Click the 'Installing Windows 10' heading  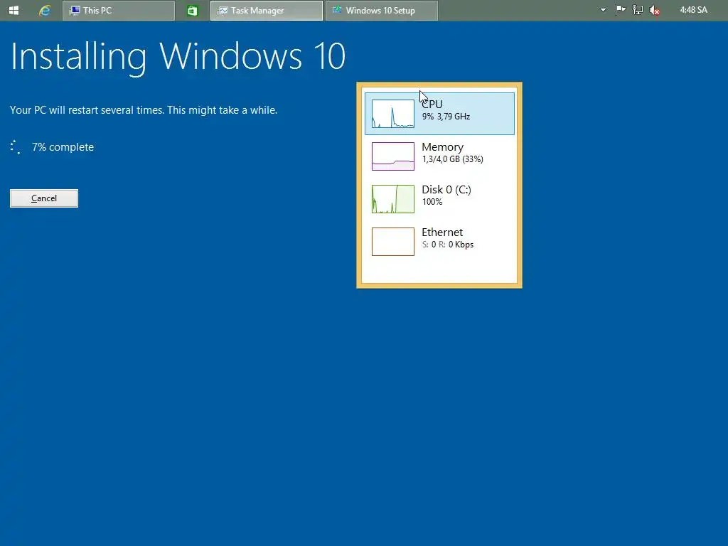[178, 57]
